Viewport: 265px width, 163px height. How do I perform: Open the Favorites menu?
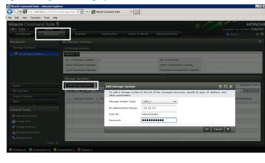tap(35, 18)
